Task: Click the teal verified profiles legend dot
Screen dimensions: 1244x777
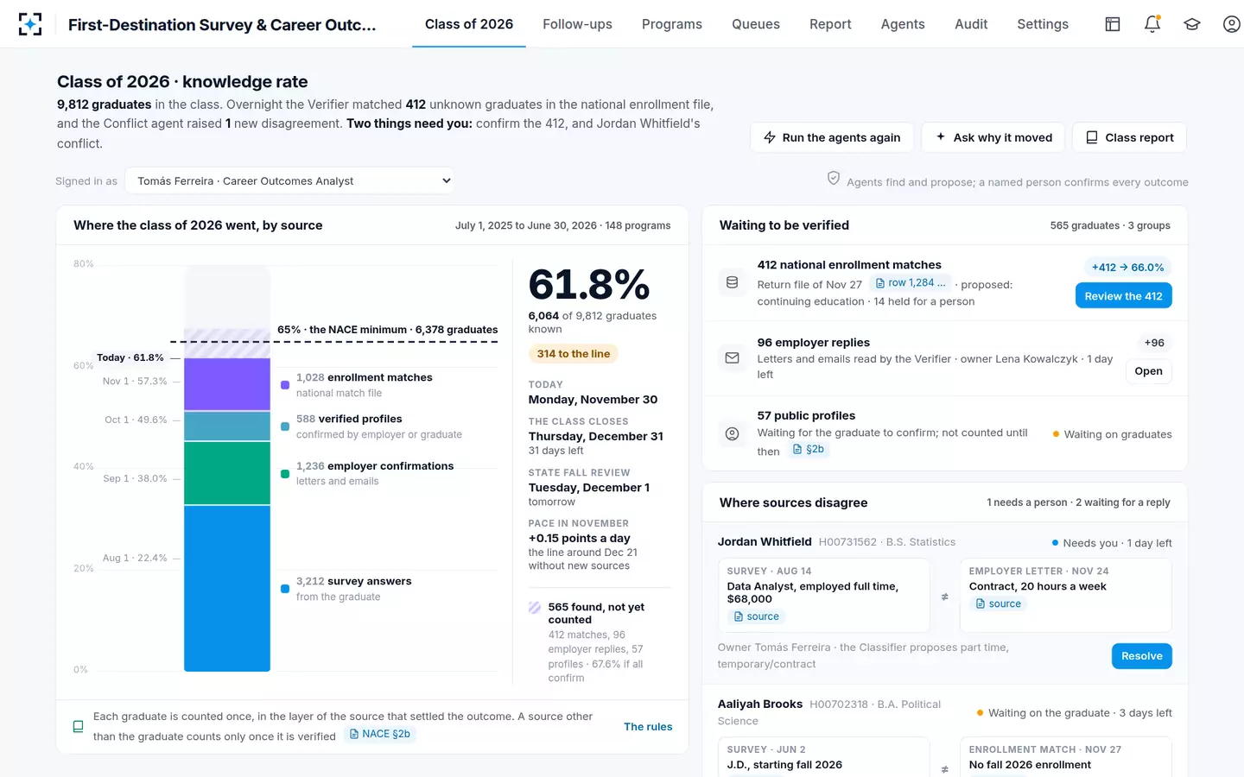Action: point(285,426)
